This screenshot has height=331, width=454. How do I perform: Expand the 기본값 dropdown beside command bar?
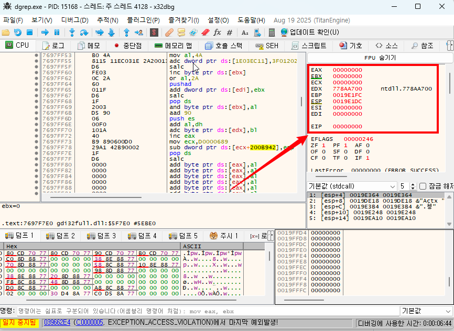425,311
